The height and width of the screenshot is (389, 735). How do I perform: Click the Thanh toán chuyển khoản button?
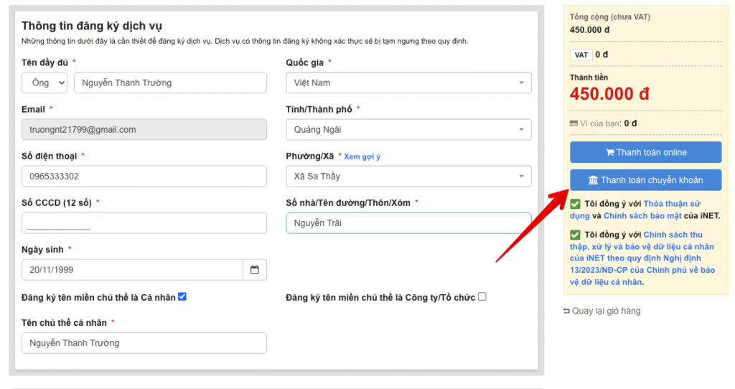tap(645, 180)
